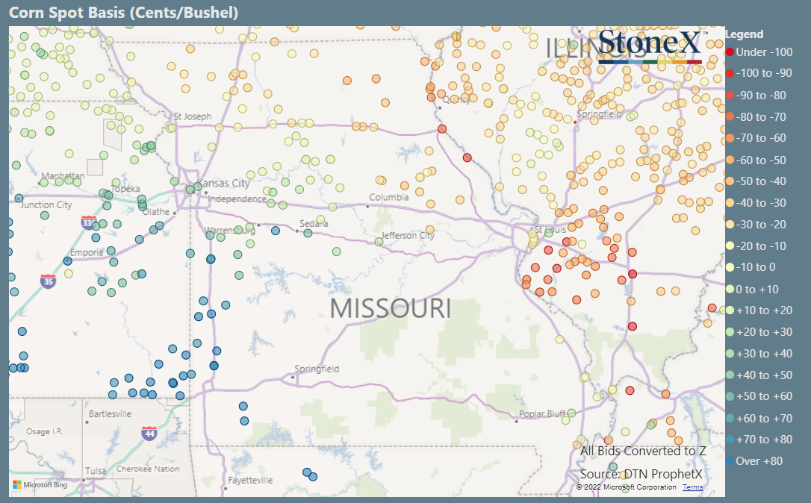Select the '+30 to +40' legend entry
811x503 pixels.
pos(759,354)
